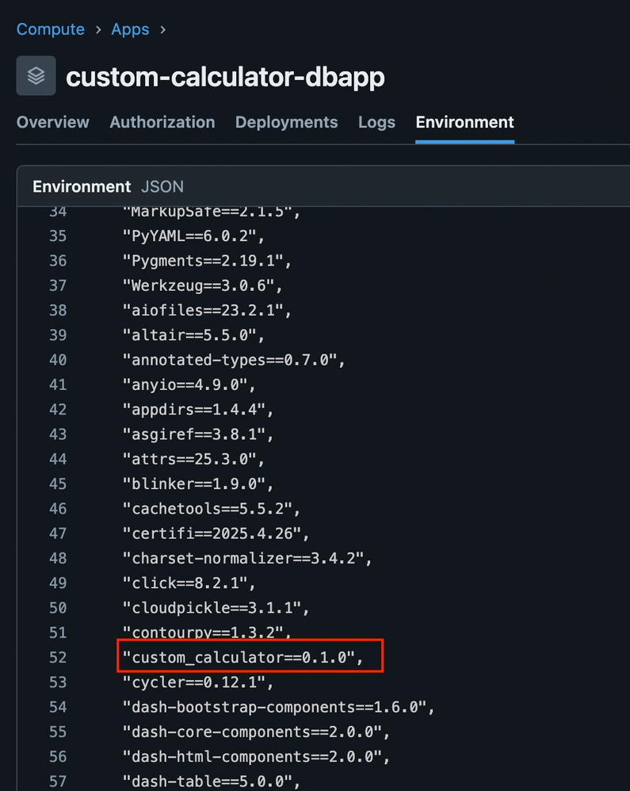
Task: Go to the Deployments tab
Action: [286, 122]
